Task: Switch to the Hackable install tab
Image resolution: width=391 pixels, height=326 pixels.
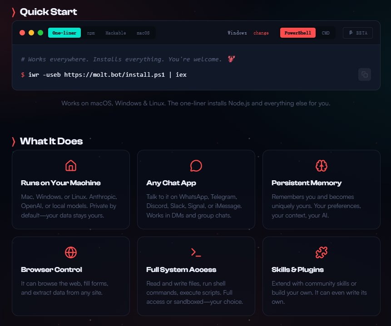Action: tap(116, 33)
